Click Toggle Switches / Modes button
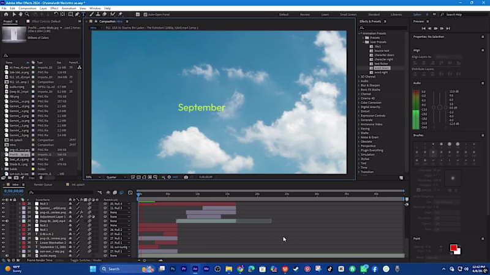 [86, 260]
